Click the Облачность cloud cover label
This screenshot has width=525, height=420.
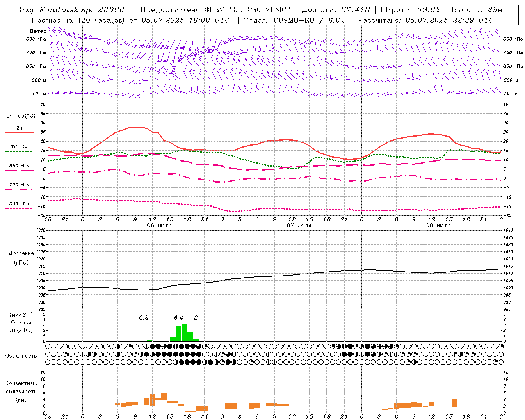coord(21,356)
